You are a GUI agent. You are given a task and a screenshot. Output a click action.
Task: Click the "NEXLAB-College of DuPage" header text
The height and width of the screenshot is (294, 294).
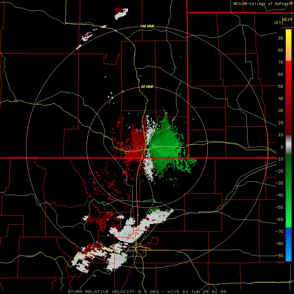tap(262, 4)
